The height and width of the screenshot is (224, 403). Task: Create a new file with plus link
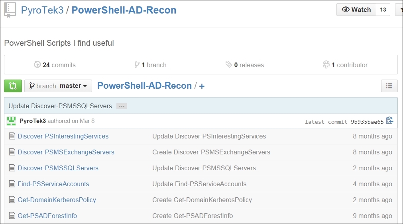[x=202, y=86]
